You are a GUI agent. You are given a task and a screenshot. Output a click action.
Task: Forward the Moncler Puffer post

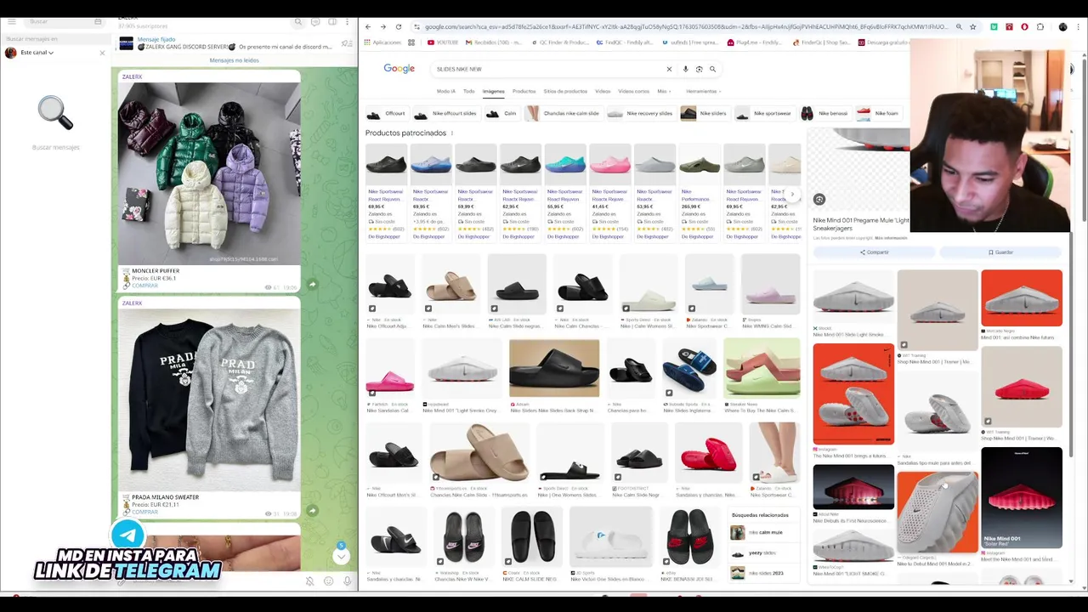tap(312, 285)
